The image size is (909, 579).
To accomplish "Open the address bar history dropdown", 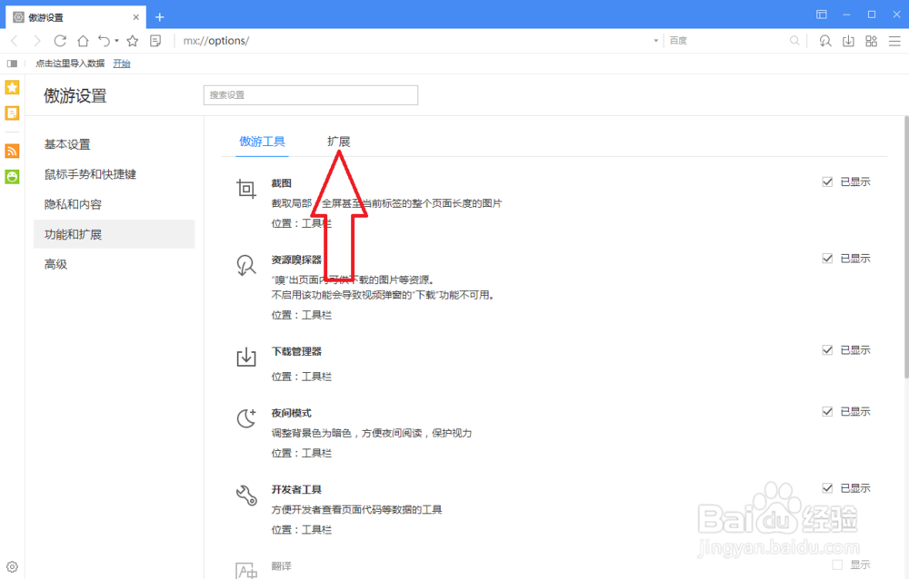I will (x=655, y=41).
